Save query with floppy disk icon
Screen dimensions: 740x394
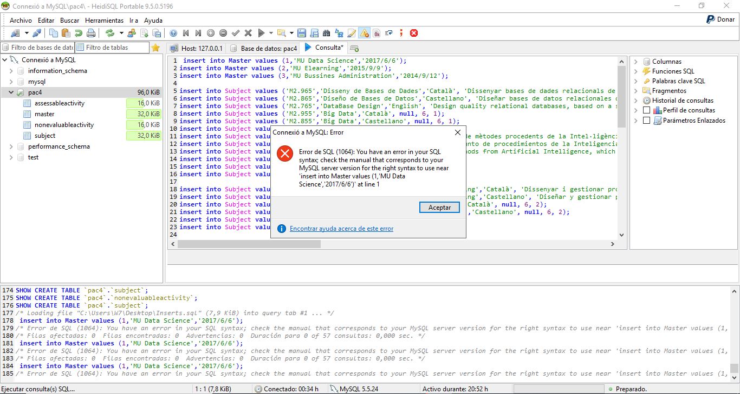pyautogui.click(x=302, y=33)
